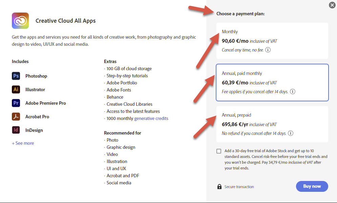Click the Illustrator app icon
337x203 pixels.
(x=16, y=89)
